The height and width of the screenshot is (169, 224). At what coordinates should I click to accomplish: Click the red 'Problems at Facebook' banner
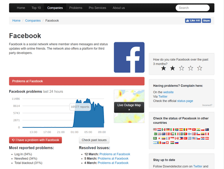pos(77,81)
